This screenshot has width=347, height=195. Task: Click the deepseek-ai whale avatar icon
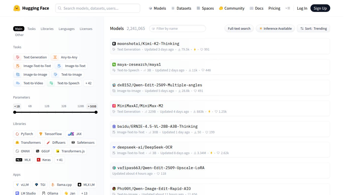tap(114, 147)
